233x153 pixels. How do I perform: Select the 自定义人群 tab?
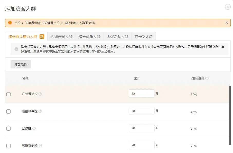pos(144,37)
